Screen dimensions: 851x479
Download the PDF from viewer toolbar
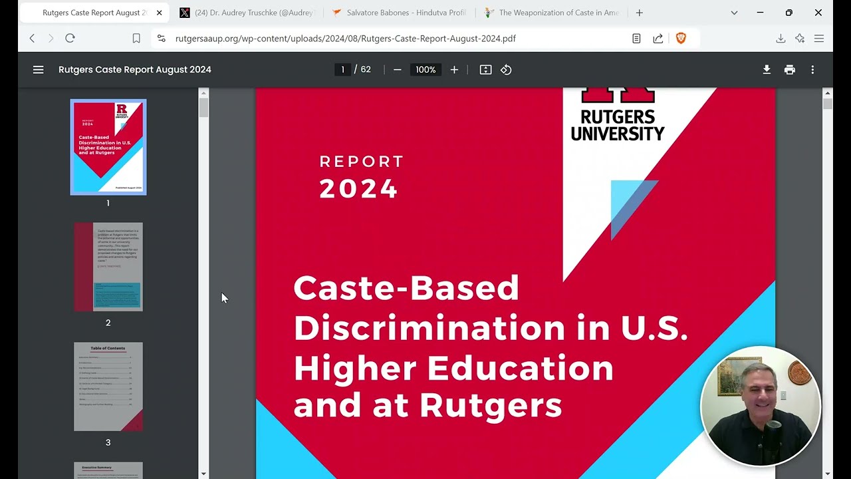767,70
